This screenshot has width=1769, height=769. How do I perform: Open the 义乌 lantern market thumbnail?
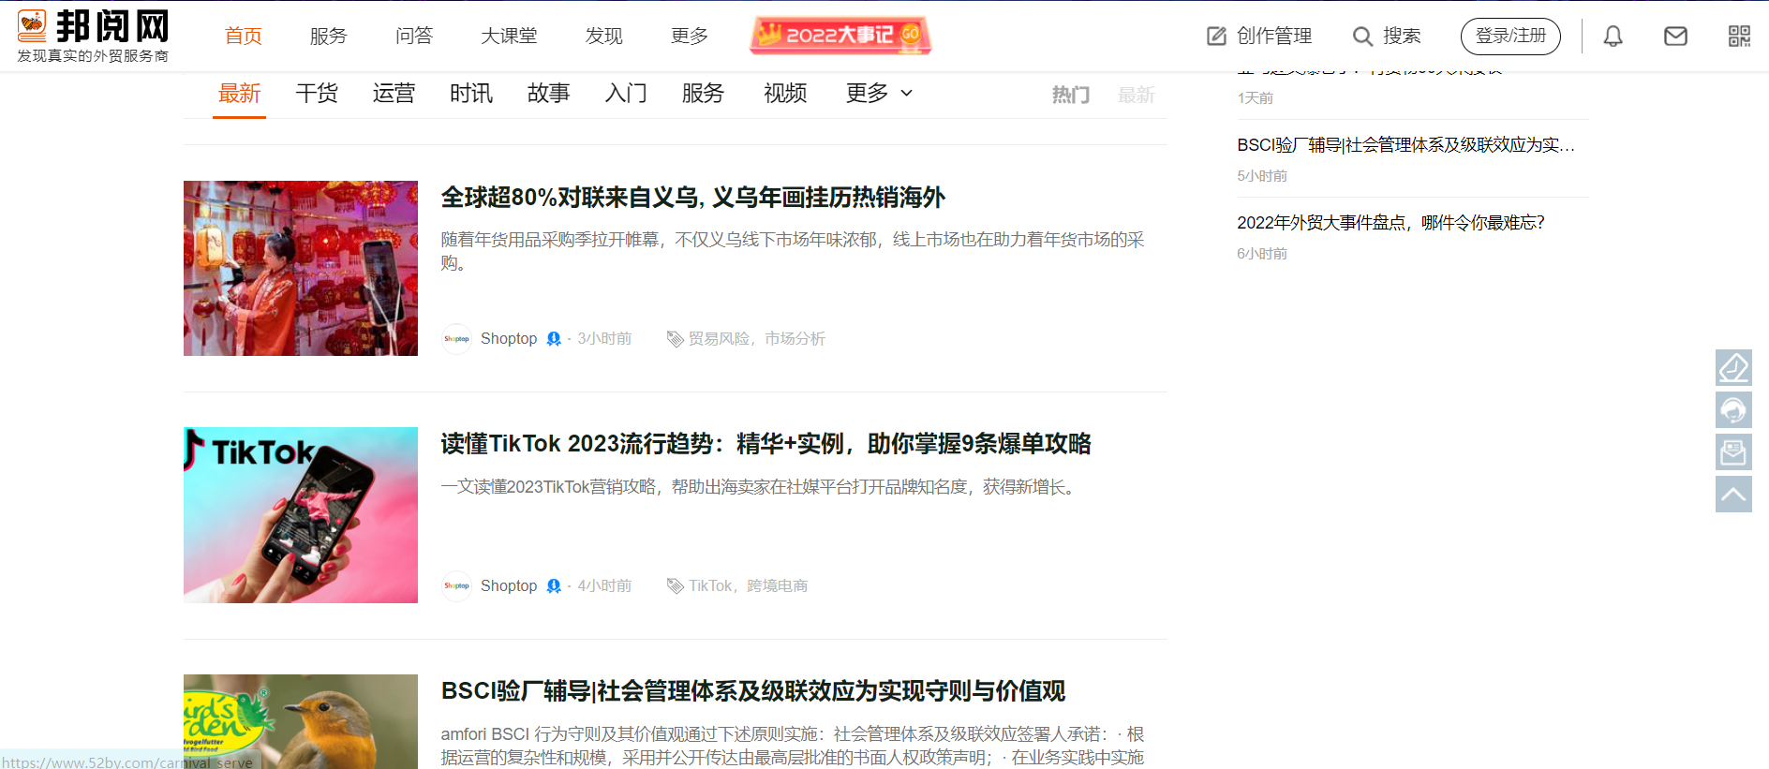pos(301,268)
